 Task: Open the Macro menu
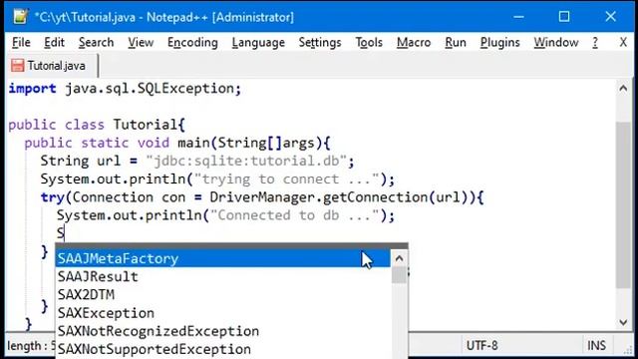(414, 42)
